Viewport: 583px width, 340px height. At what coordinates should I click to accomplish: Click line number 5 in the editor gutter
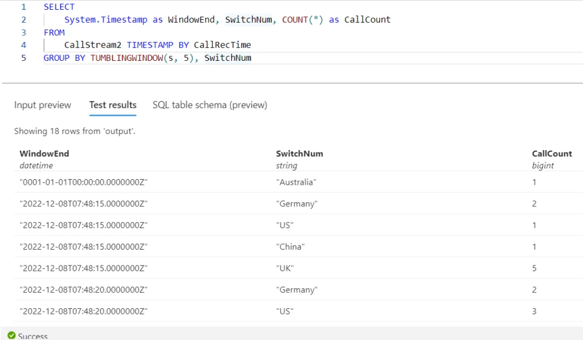point(23,58)
